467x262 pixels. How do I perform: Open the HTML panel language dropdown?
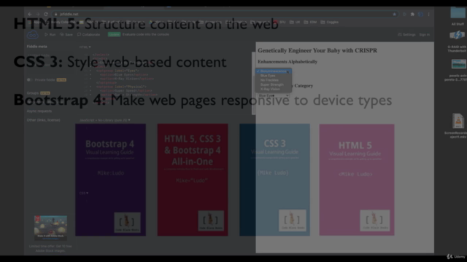pyautogui.click(x=85, y=47)
